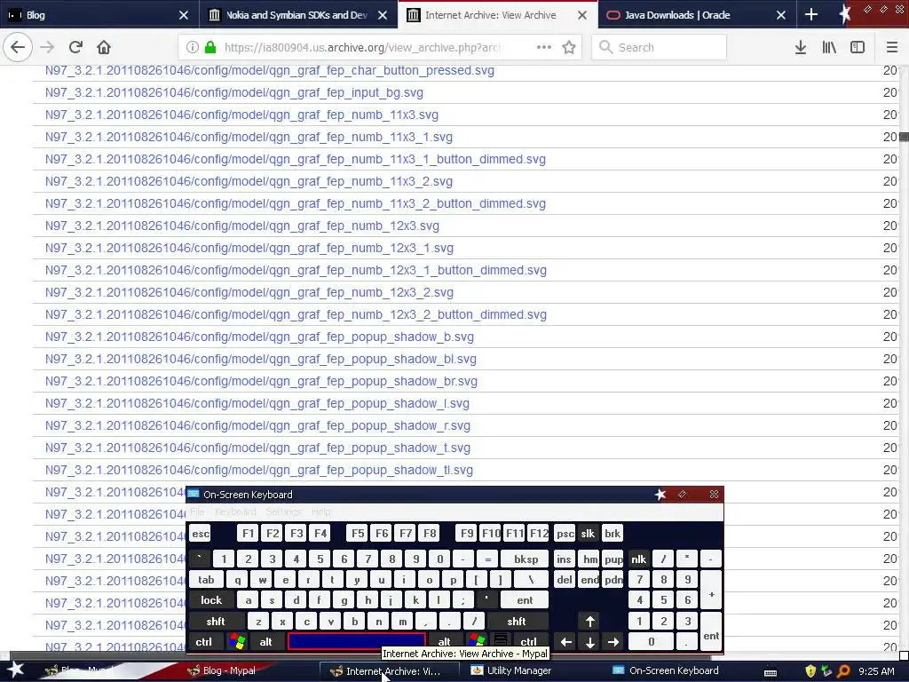Open Keyboard menu of On-Screen Keyboard
This screenshot has height=682, width=909.
(x=235, y=511)
